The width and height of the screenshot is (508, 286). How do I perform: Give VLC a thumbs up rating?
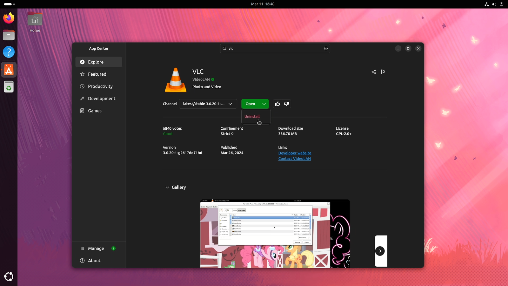[x=277, y=104]
